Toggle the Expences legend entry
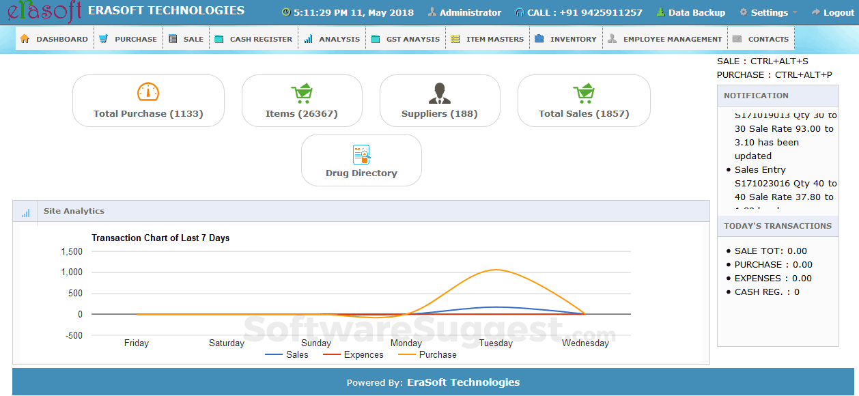The width and height of the screenshot is (859, 396). click(353, 354)
